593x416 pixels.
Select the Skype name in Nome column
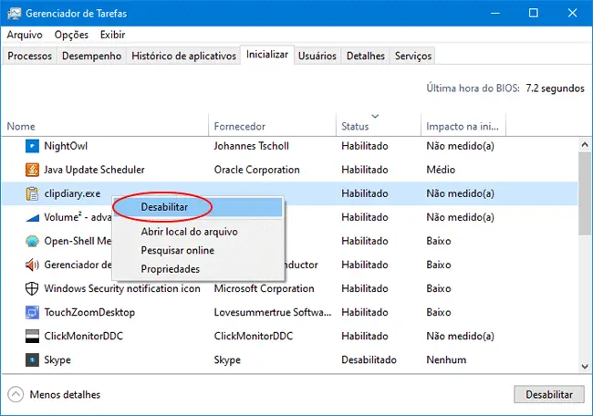point(57,360)
